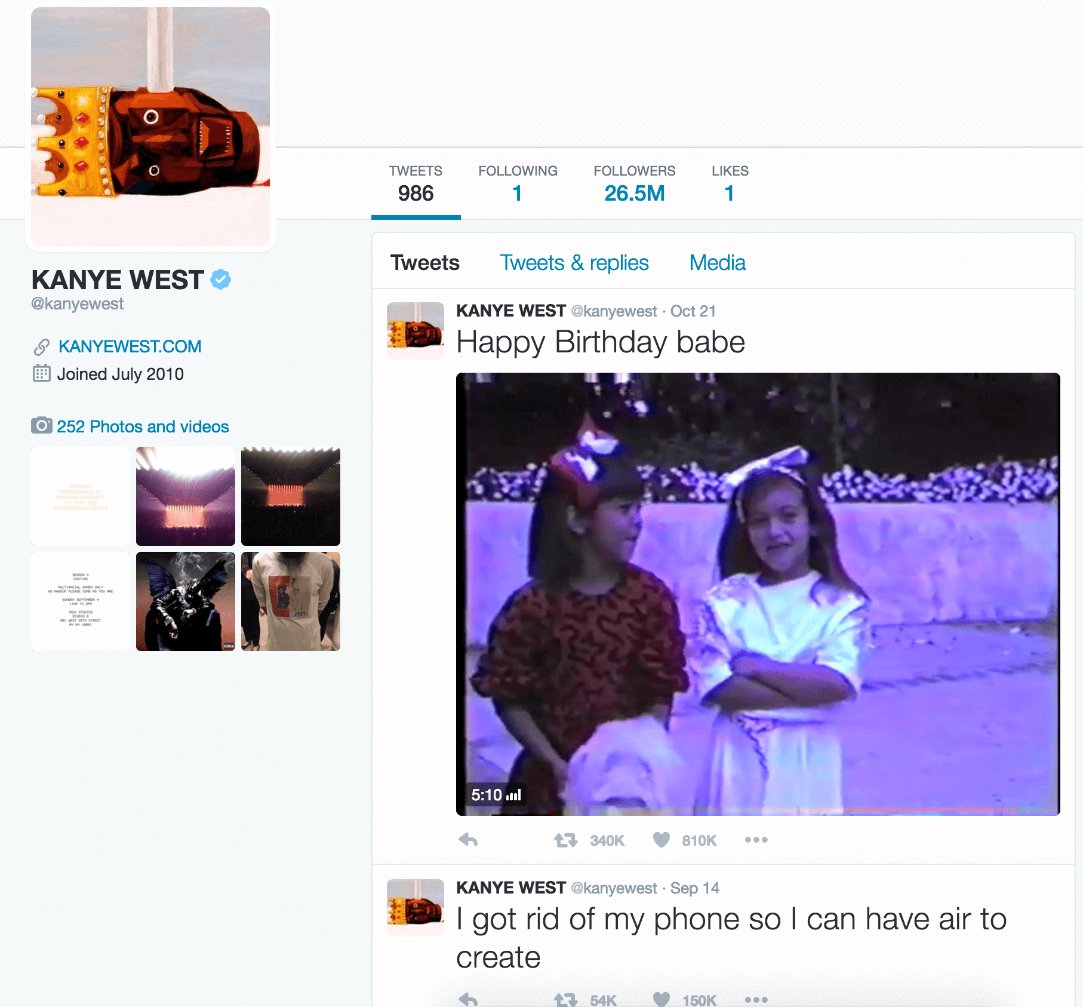Click the Happy Birthday babe tweet text
Viewport: 1083px width, 1007px height.
[x=601, y=343]
